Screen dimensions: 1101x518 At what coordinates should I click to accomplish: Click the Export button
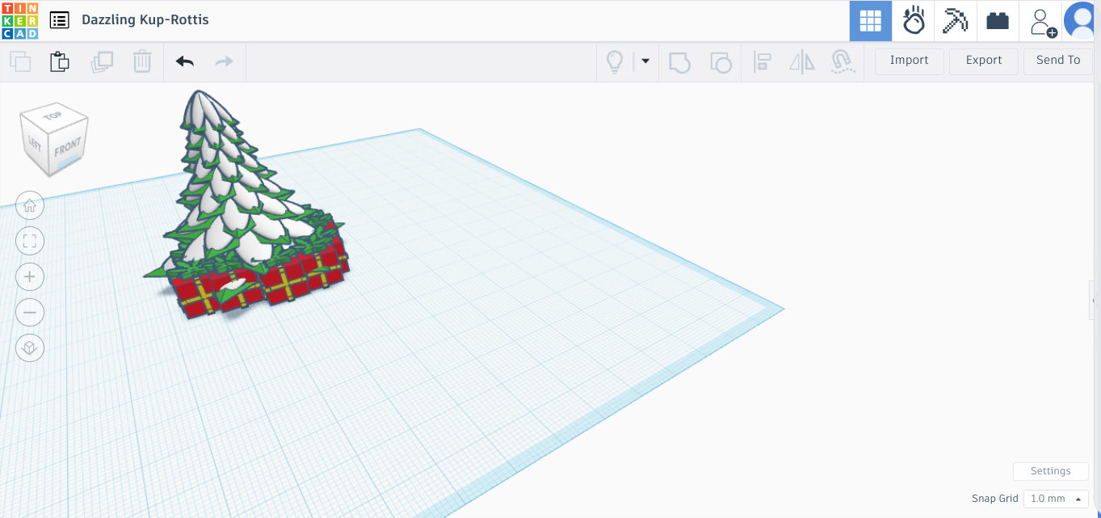pyautogui.click(x=984, y=61)
